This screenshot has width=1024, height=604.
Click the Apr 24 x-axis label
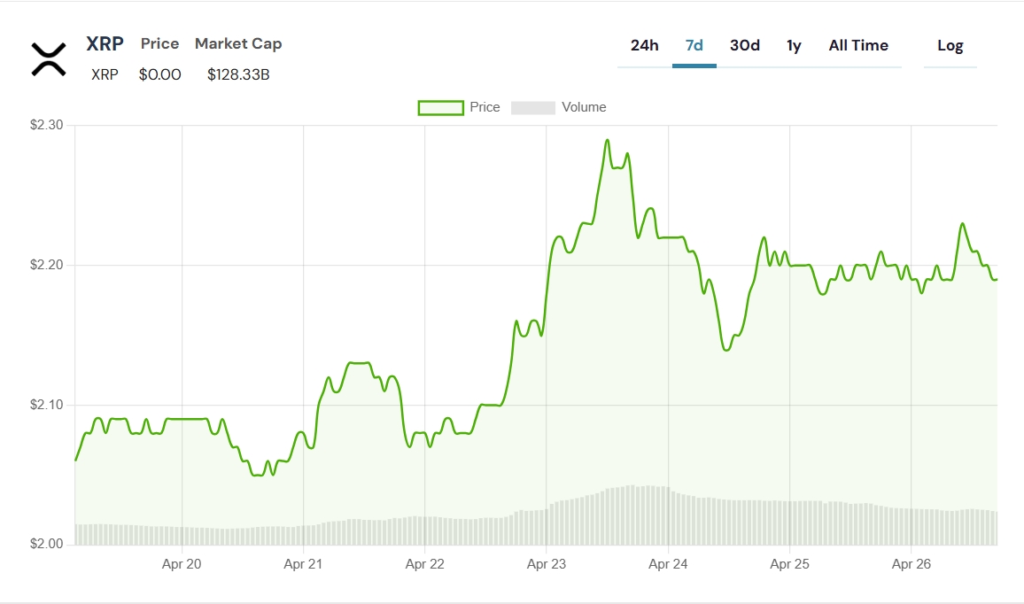click(x=668, y=564)
